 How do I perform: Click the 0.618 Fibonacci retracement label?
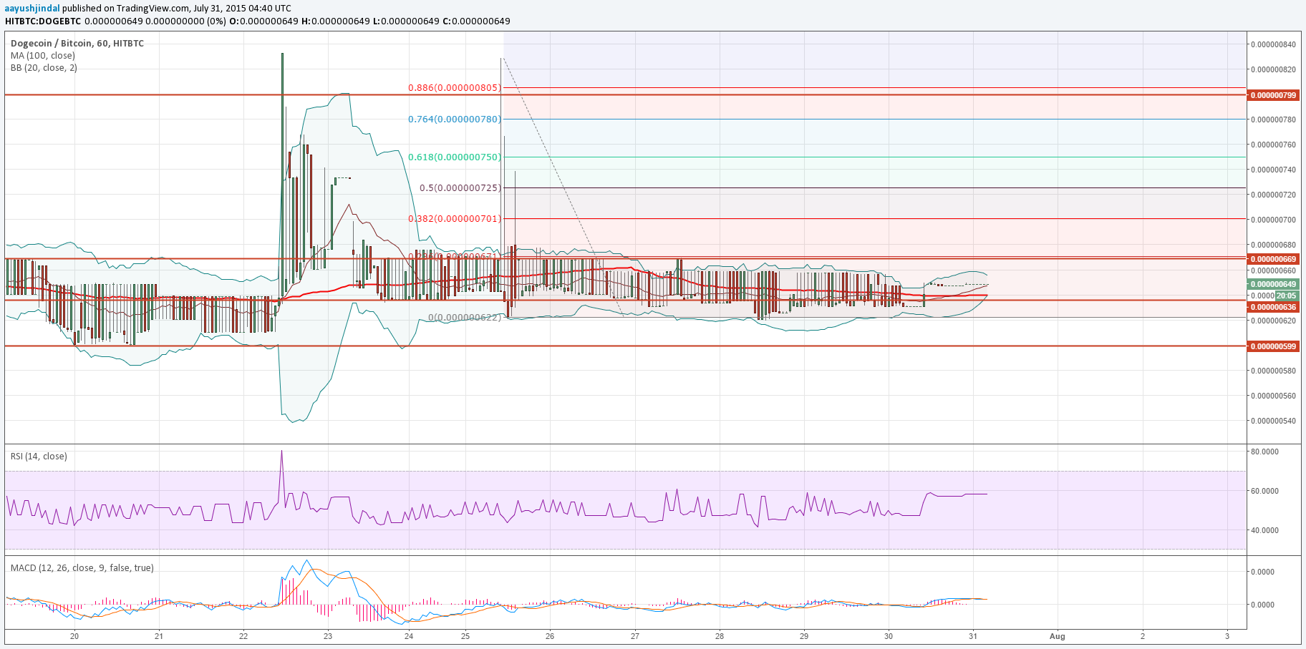(454, 157)
